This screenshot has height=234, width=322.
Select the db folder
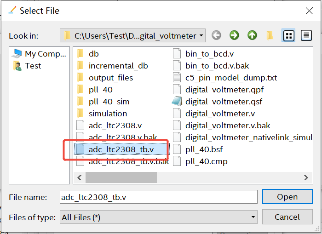point(87,54)
